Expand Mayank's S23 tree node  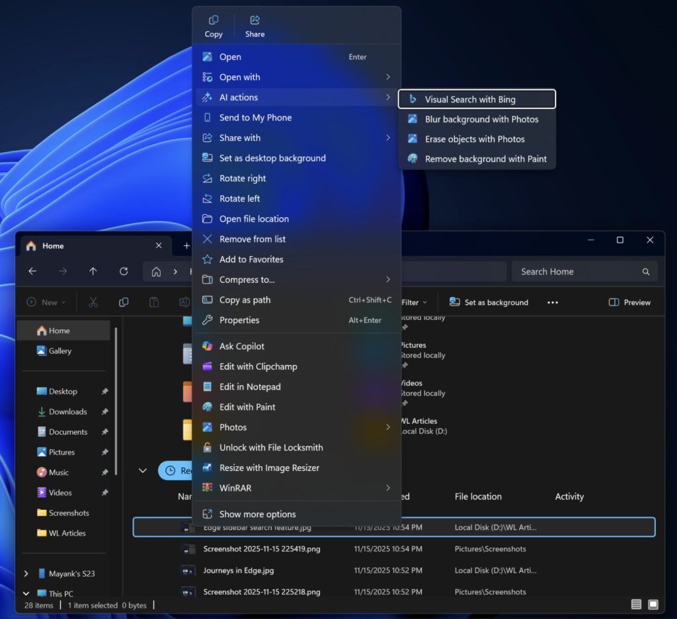pos(26,573)
